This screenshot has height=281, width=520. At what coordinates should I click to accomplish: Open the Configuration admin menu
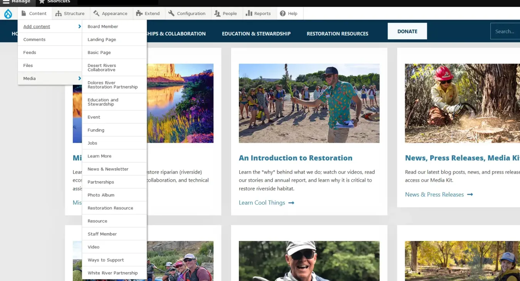coord(187,13)
